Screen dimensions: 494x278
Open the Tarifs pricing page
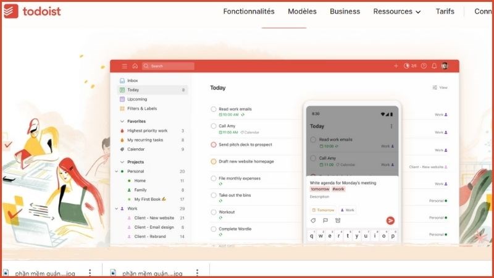[x=445, y=12]
